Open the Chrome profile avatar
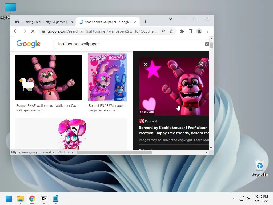This screenshot has width=273, height=205. tap(199, 31)
